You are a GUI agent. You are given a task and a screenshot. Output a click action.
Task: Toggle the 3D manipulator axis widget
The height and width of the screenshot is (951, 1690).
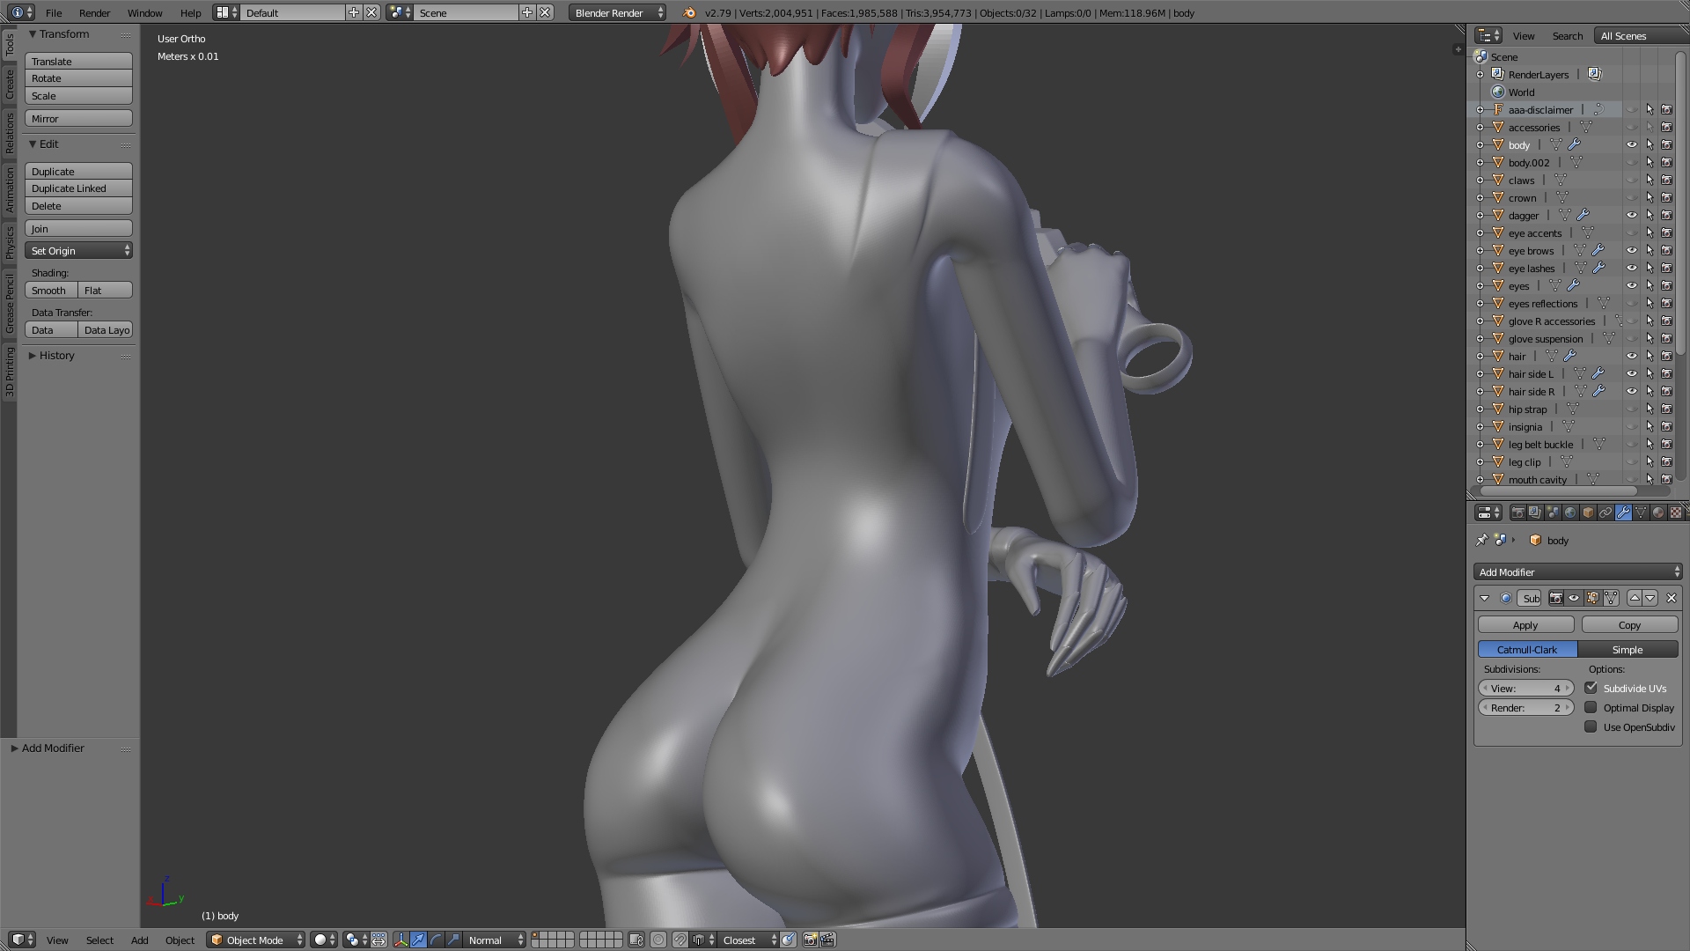(400, 940)
